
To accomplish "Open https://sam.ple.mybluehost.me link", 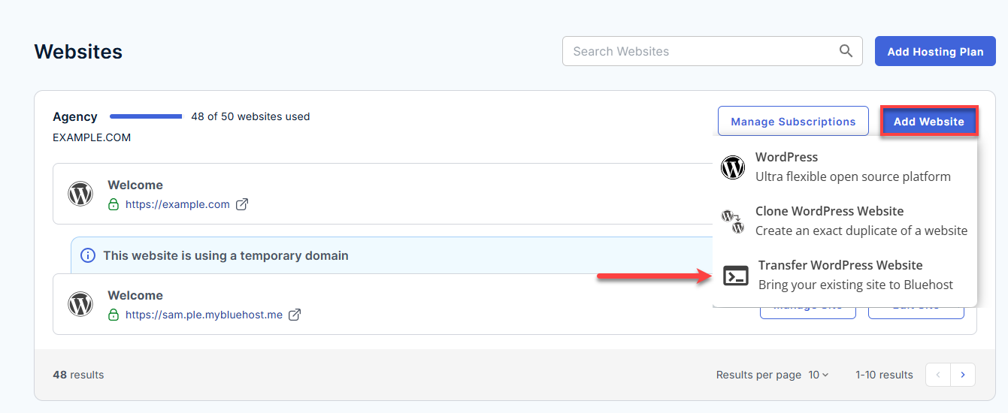I will (204, 315).
